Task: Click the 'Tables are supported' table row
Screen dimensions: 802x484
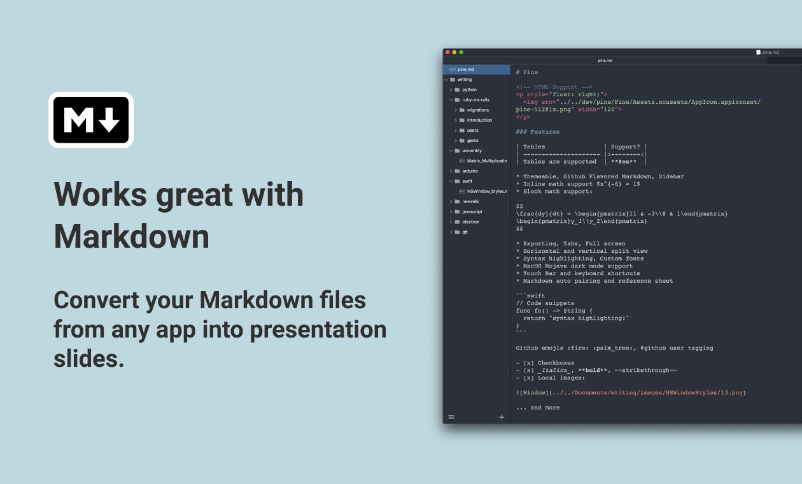Action: [582, 162]
